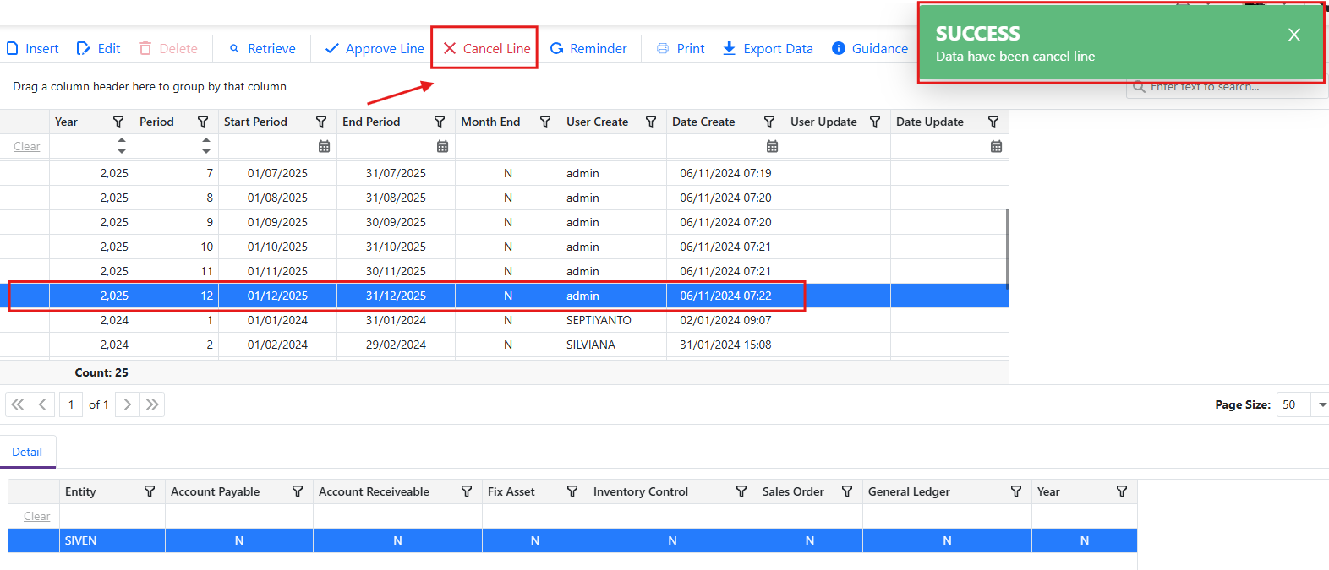Filter the Account Payable column
Image resolution: width=1329 pixels, height=570 pixels.
point(298,491)
